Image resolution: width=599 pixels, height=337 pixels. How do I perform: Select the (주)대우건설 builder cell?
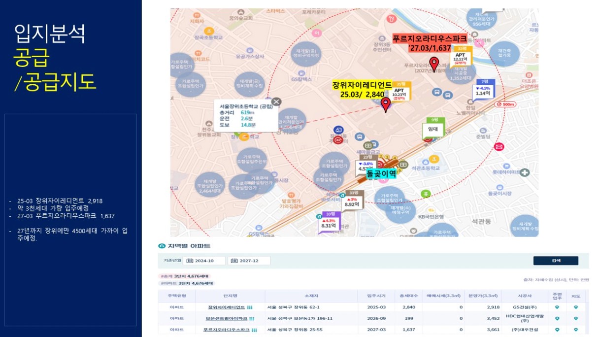tap(525, 330)
